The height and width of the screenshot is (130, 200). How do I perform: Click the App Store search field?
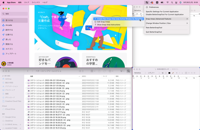14,14
